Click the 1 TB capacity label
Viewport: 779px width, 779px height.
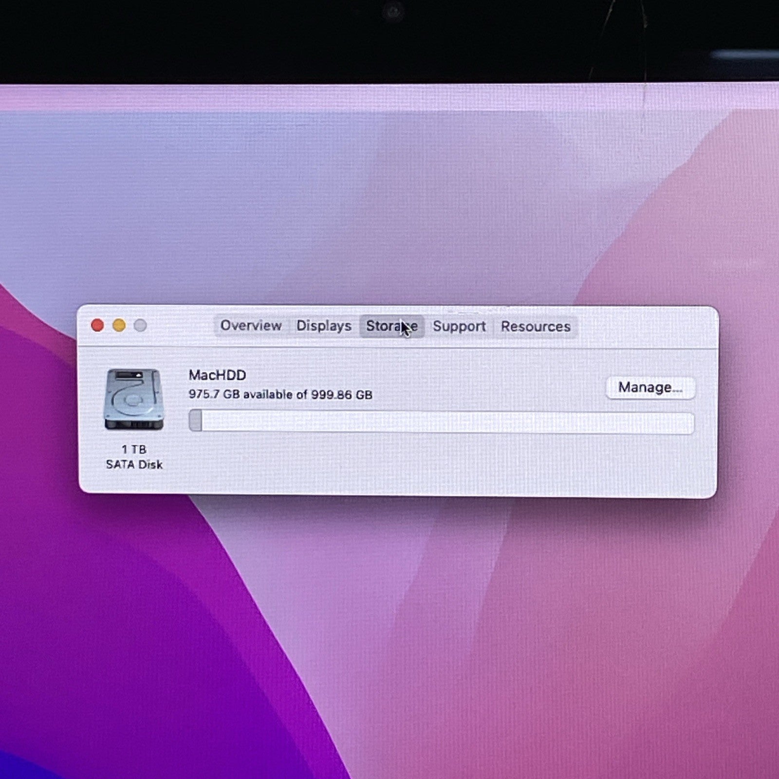point(134,449)
